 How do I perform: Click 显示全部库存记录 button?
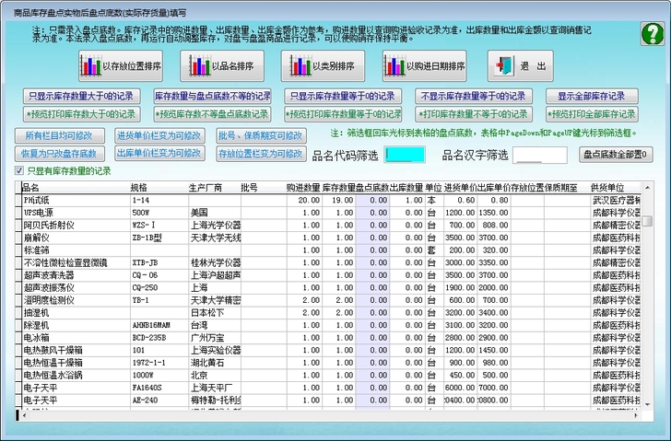click(x=592, y=96)
